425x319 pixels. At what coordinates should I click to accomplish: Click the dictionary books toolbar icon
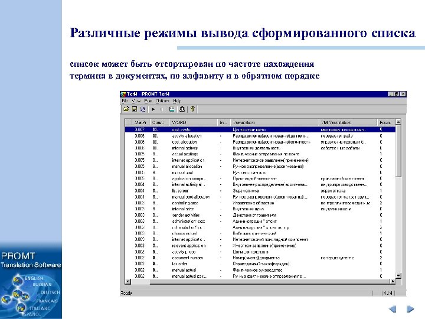point(182,109)
